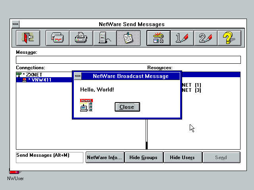
Task: Open NetWare Printer Connections toolbar icon
Action: pyautogui.click(x=81, y=38)
